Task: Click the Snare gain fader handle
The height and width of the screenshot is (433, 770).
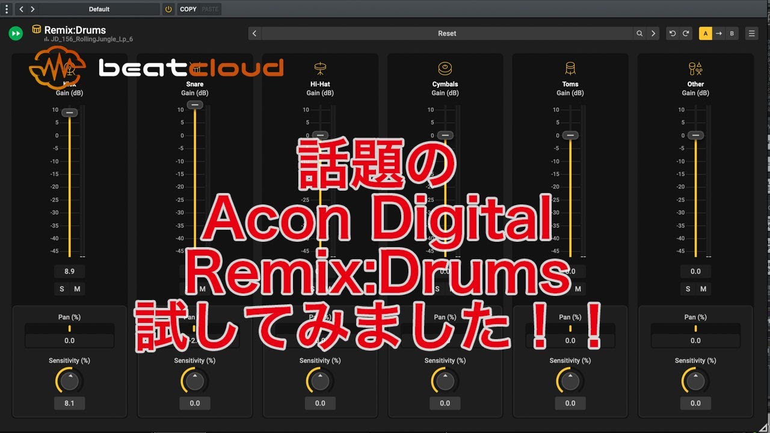Action: point(195,105)
